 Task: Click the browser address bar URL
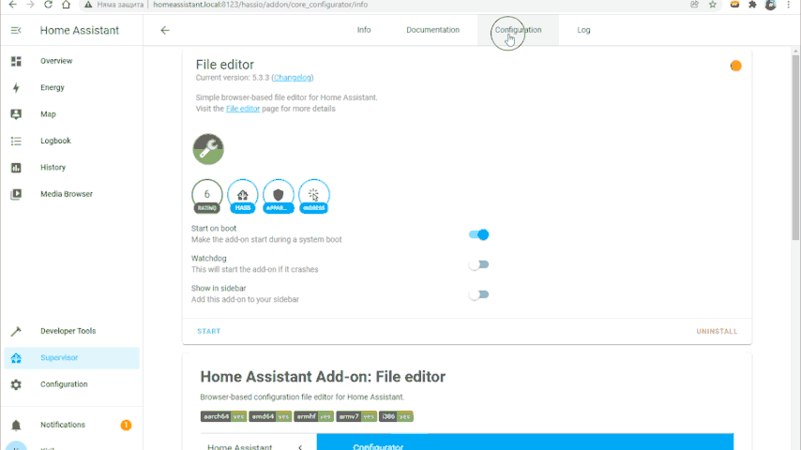[x=260, y=5]
